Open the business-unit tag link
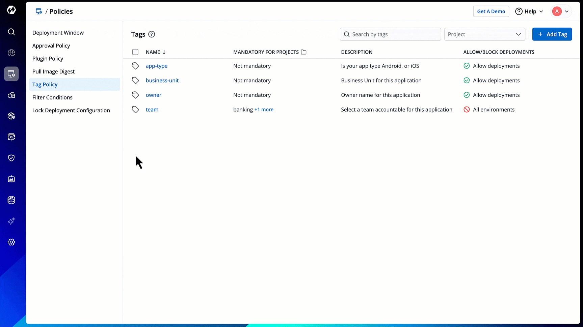Viewport: 583px width, 327px height. coord(162,81)
